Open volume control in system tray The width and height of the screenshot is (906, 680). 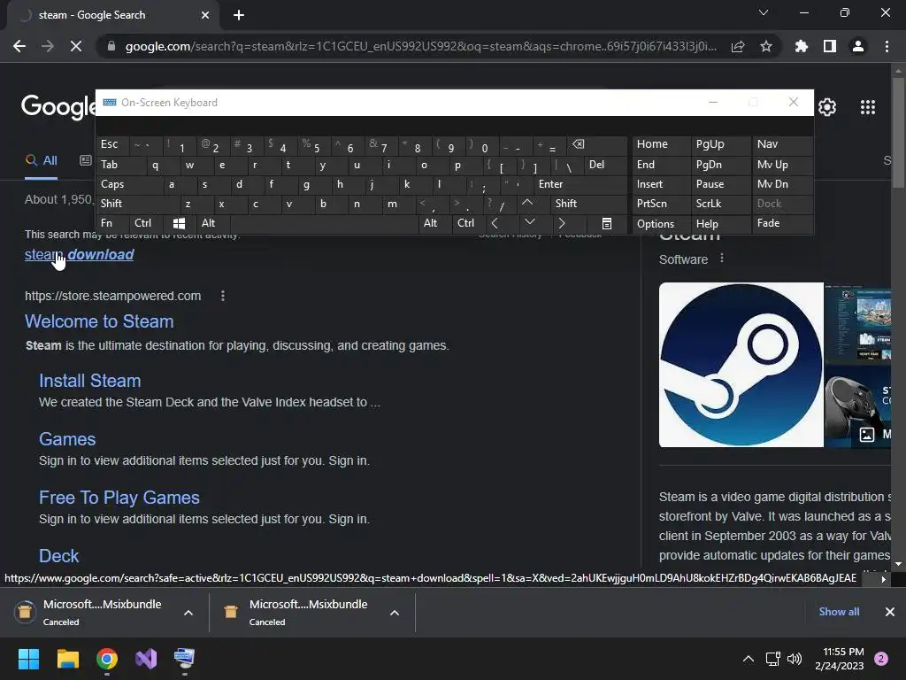795,659
